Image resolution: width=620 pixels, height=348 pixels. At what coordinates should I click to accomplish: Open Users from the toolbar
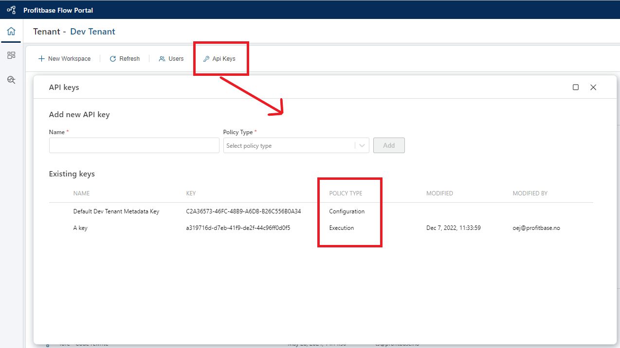click(171, 59)
